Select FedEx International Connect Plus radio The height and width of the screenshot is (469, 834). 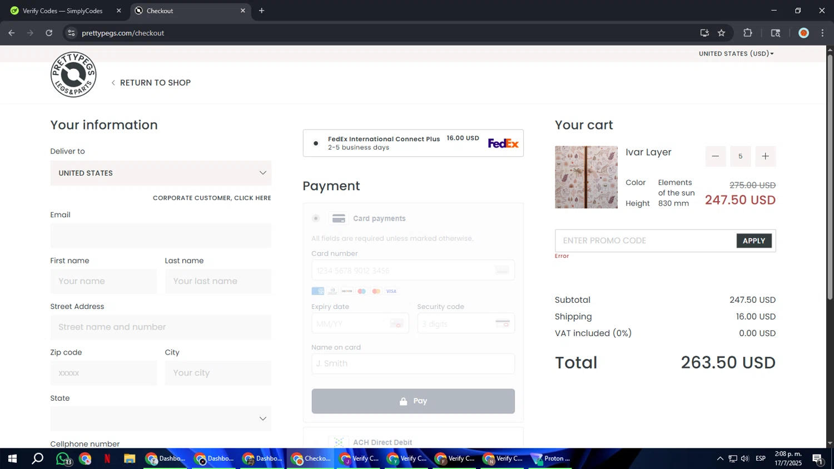click(x=316, y=143)
